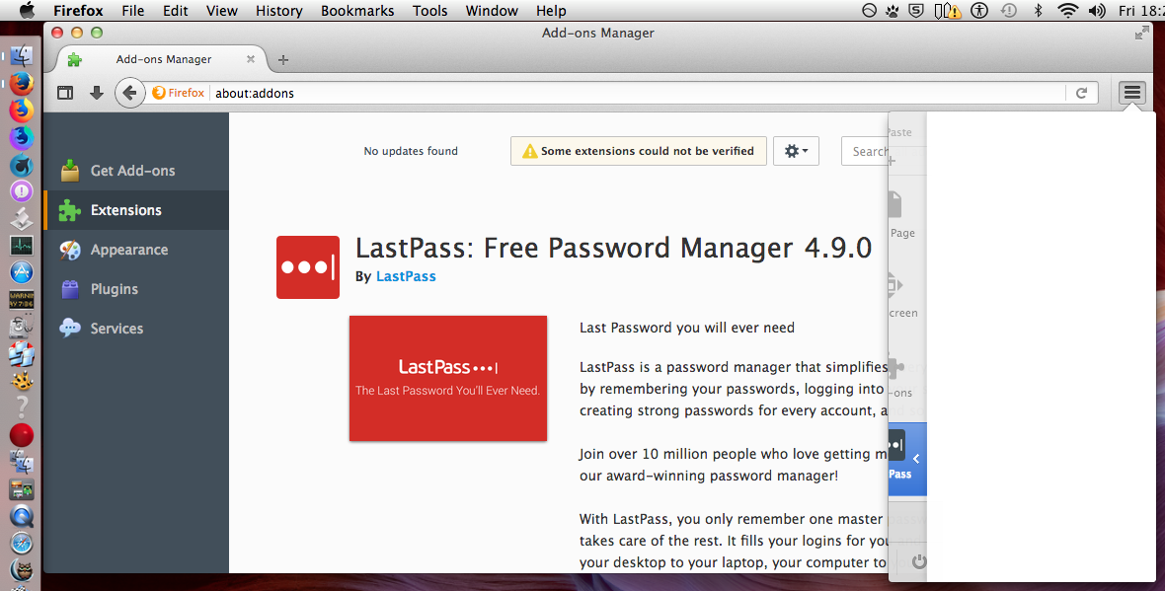Click the "Some extensions could not be verified" warning
Viewport: 1165px width, 591px height.
(638, 151)
